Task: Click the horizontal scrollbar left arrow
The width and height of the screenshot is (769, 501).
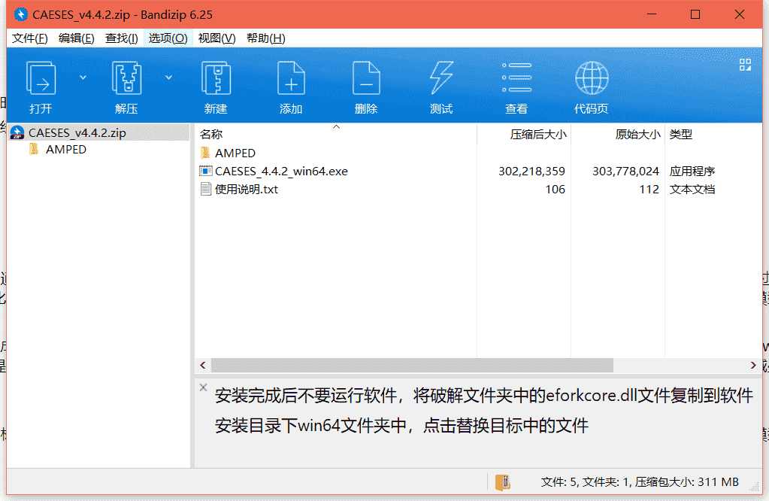Action: click(x=203, y=365)
